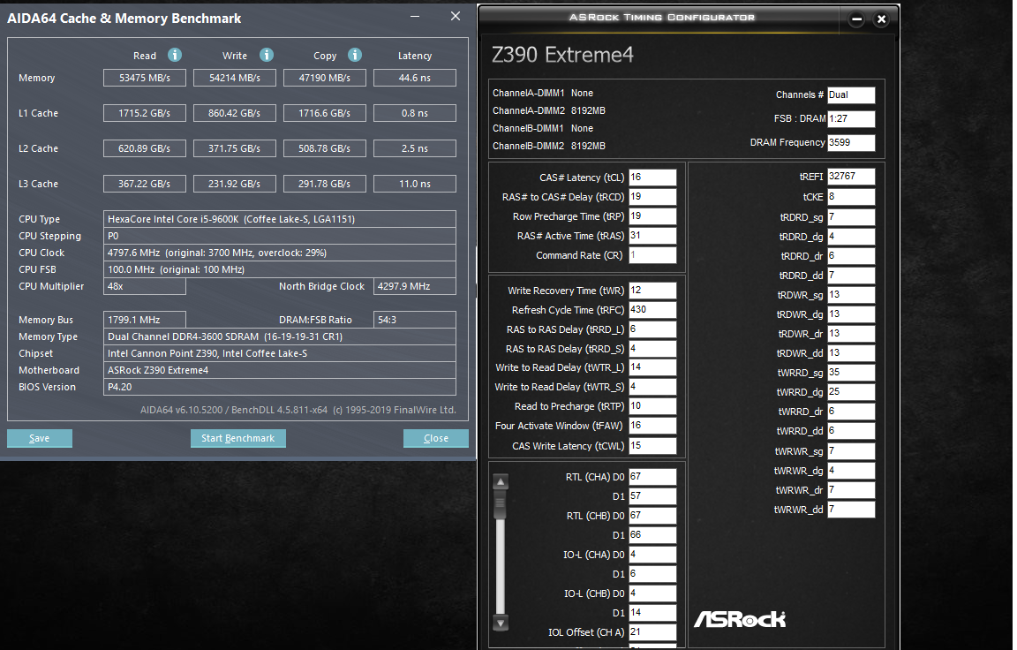This screenshot has width=1017, height=650.
Task: Click the tRDWR_dg value field
Action: pos(851,314)
